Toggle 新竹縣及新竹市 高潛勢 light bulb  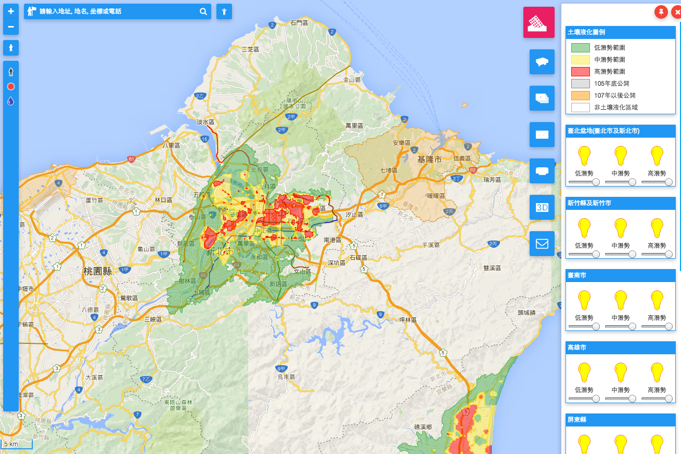click(x=657, y=228)
